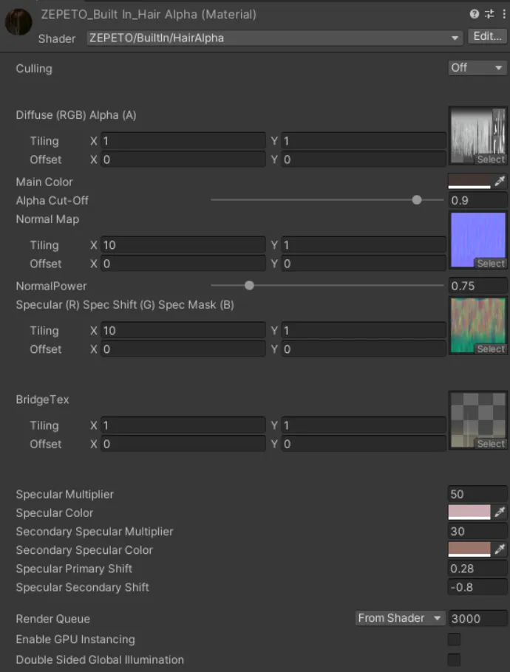
Task: Click the Normal Map Offset Y field
Action: (364, 264)
